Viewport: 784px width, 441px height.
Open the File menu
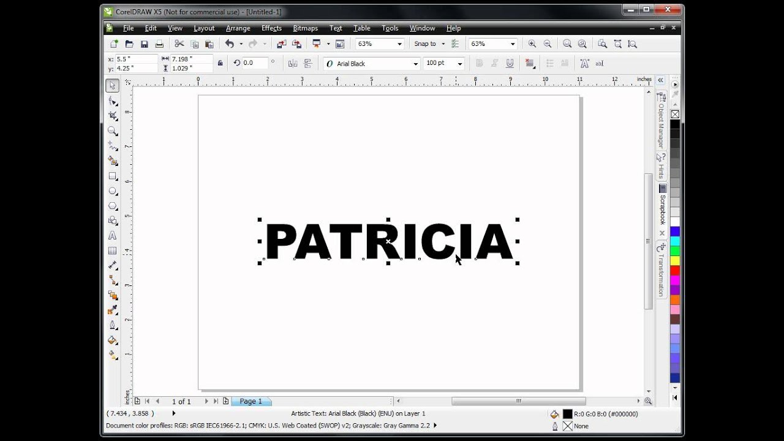click(x=128, y=28)
